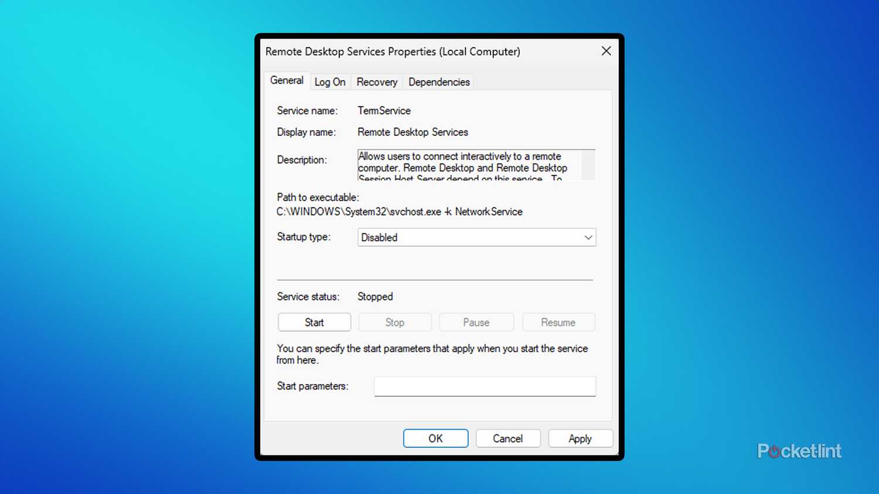View the Dependencies tab

tap(439, 82)
